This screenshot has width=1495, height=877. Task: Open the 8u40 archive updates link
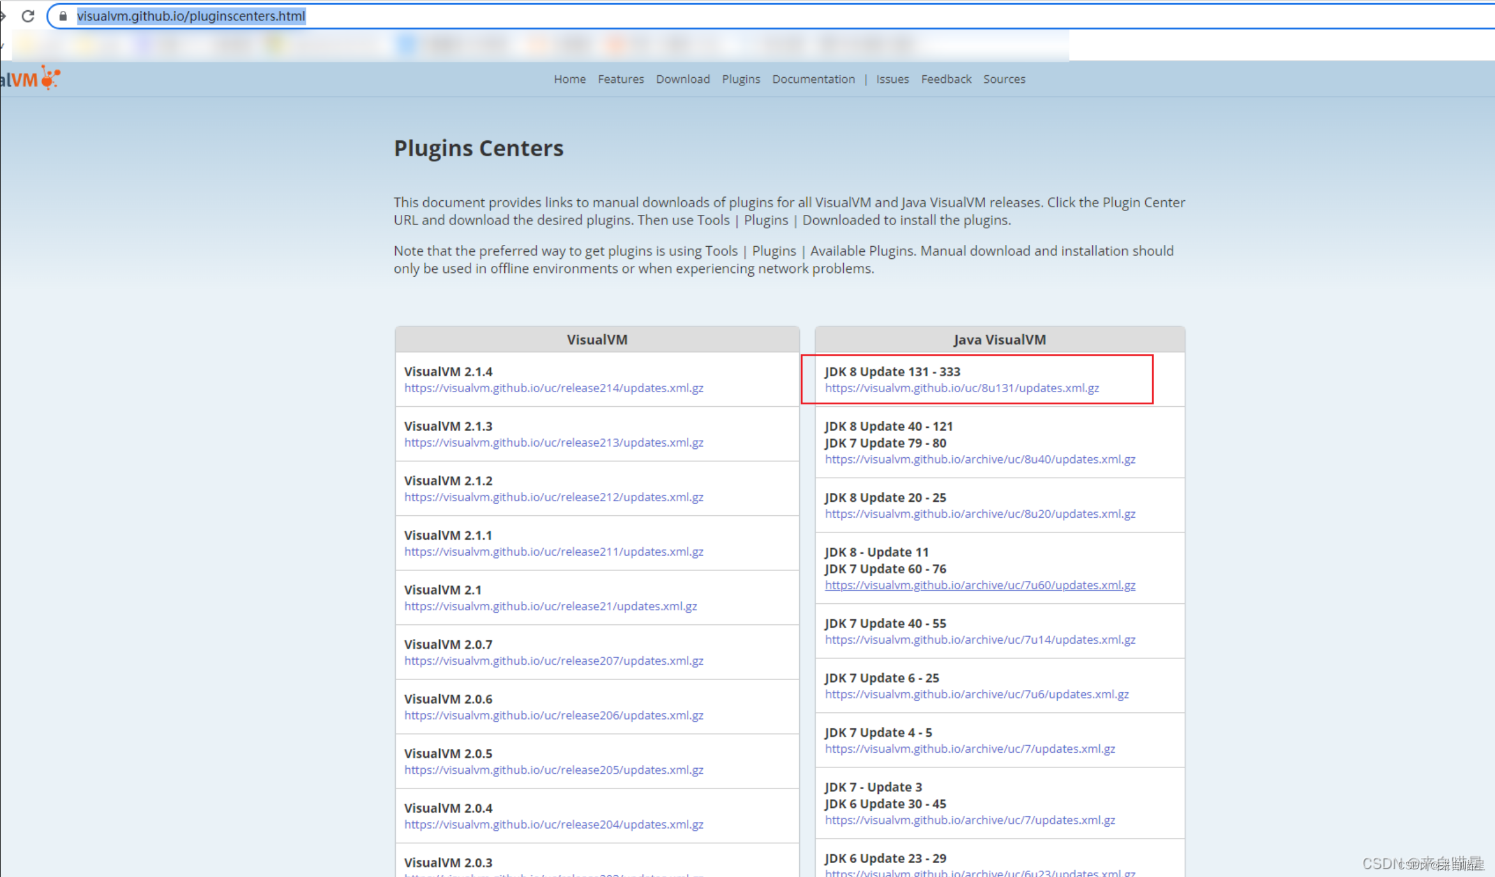pyautogui.click(x=979, y=459)
